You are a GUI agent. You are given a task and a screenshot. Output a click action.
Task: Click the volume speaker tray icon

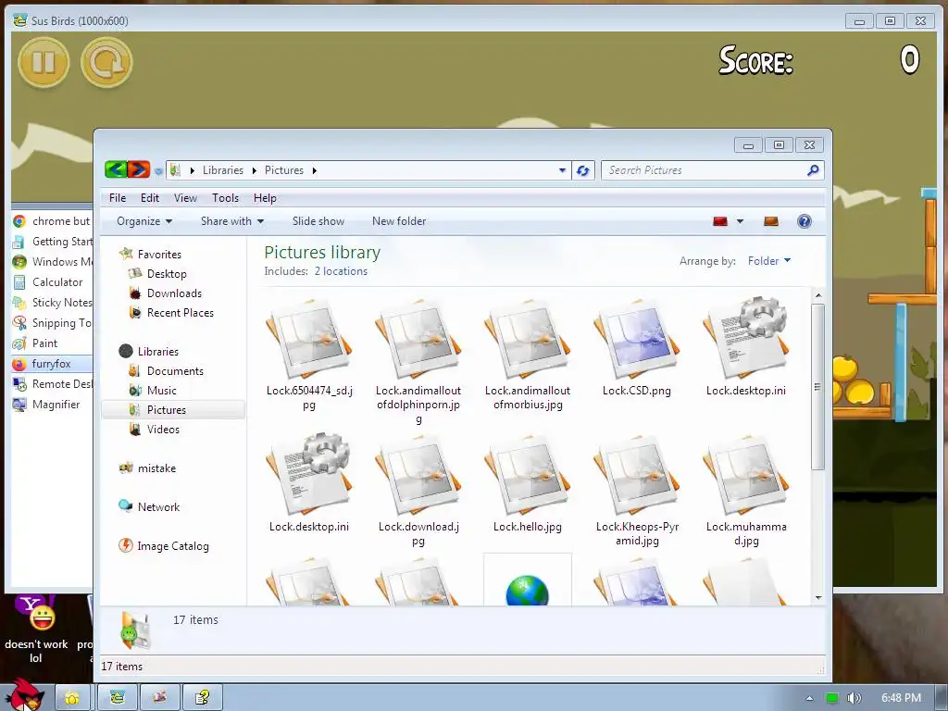click(x=854, y=698)
